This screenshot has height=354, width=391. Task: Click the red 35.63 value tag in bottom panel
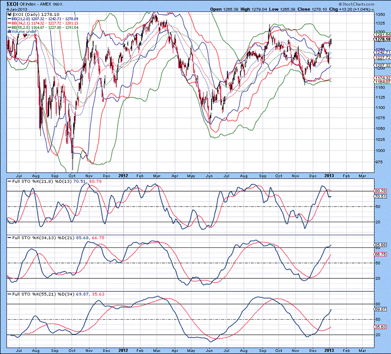(x=380, y=327)
